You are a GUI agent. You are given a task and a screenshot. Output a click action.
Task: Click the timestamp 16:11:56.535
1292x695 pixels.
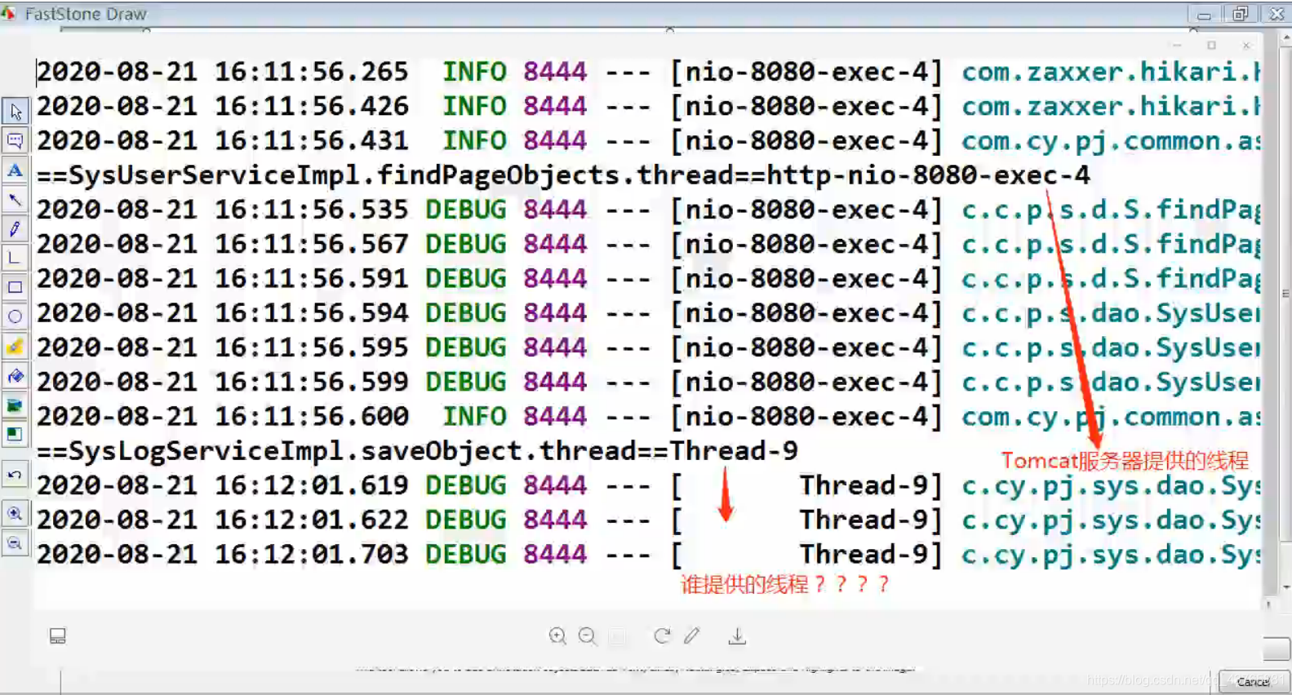311,210
